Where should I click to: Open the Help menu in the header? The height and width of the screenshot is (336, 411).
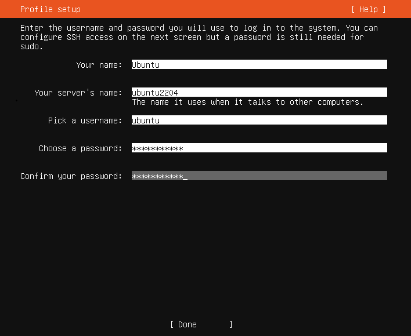(369, 9)
